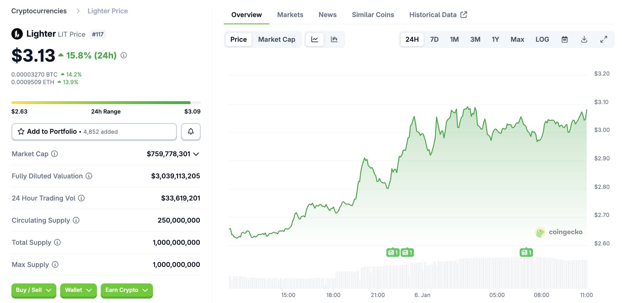The height and width of the screenshot is (303, 622).
Task: Select the 7D time range
Action: pyautogui.click(x=434, y=40)
